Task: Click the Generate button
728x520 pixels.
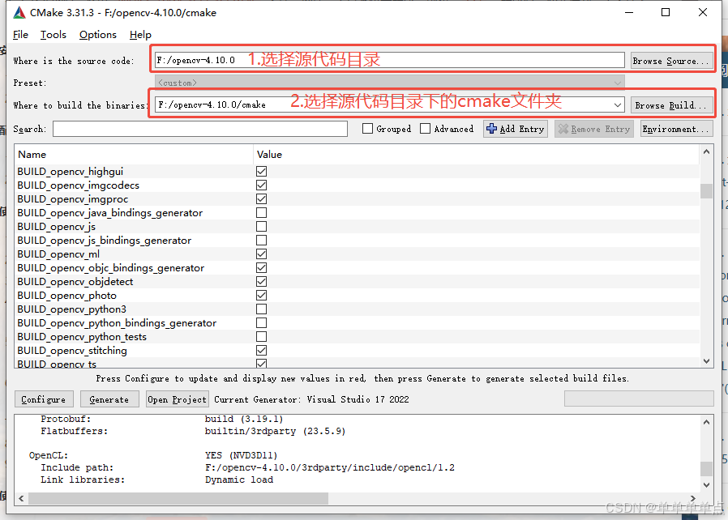Action: pyautogui.click(x=109, y=399)
